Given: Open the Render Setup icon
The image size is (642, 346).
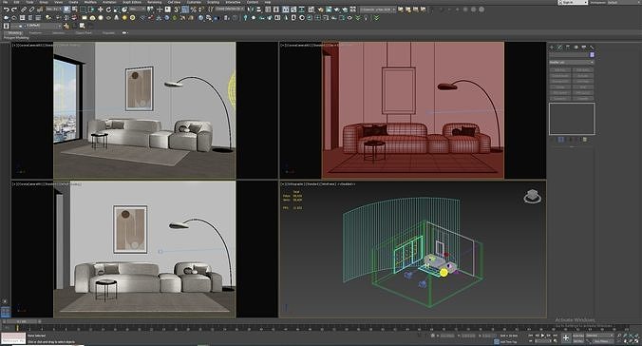Looking at the screenshot, I should pos(321,9).
